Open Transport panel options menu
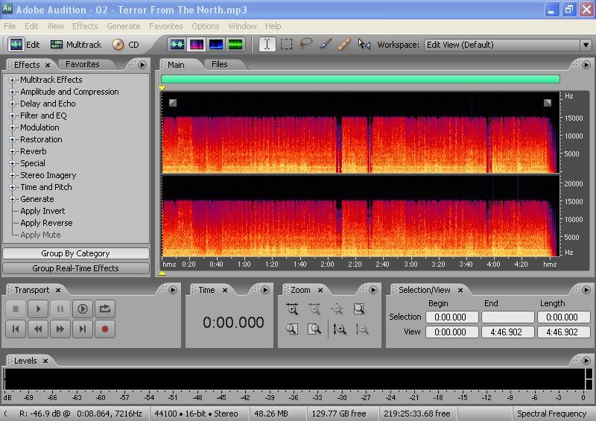Image resolution: width=596 pixels, height=421 pixels. [173, 290]
